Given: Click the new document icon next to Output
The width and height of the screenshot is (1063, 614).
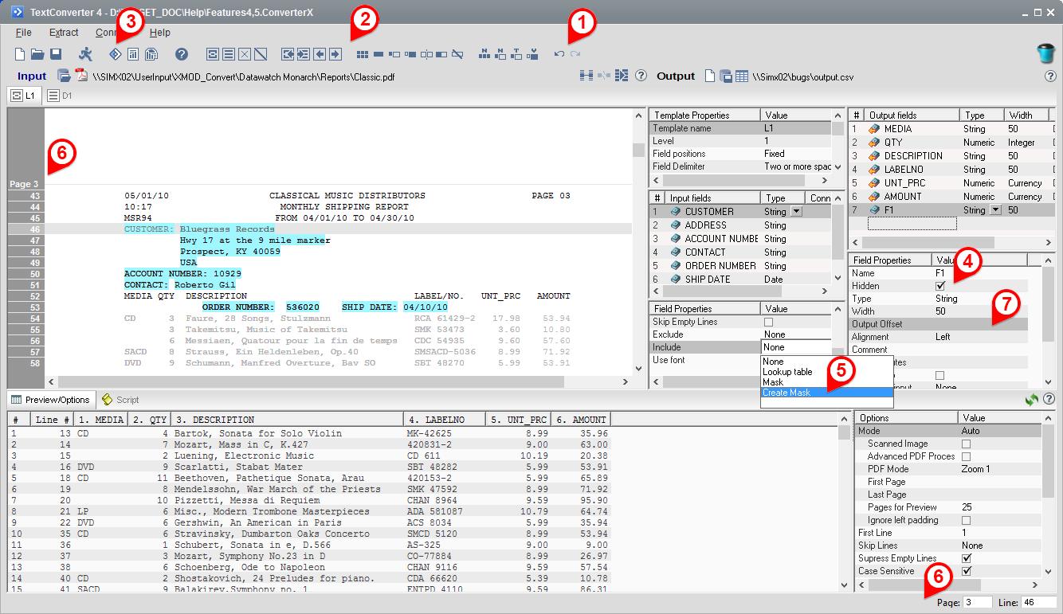Looking at the screenshot, I should coord(710,76).
